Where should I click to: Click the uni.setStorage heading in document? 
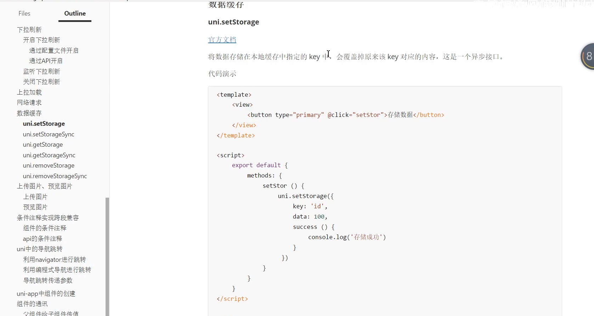pyautogui.click(x=234, y=22)
